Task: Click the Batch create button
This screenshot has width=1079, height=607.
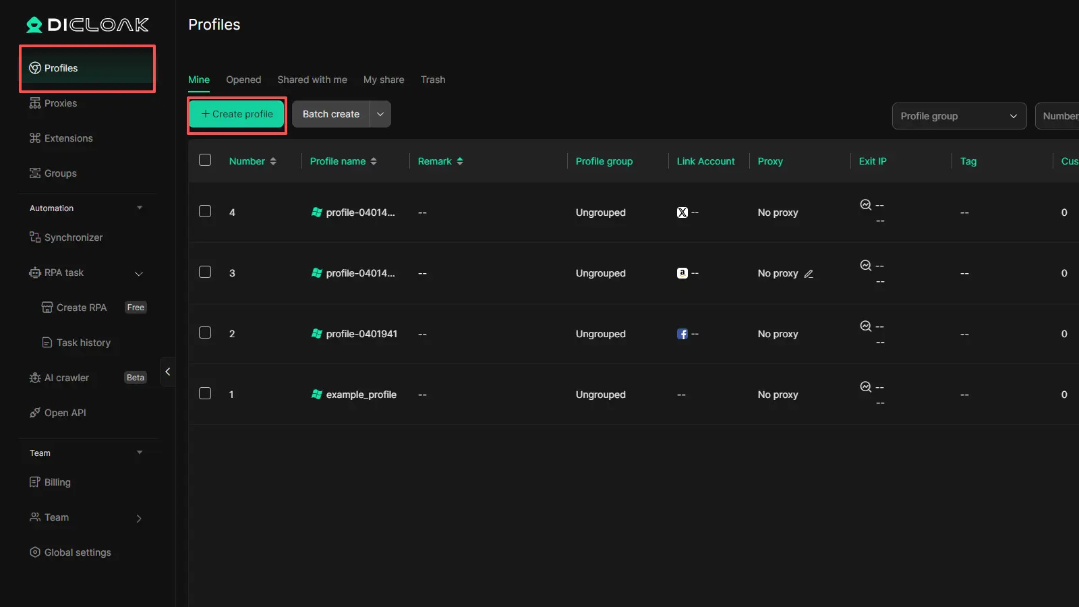Action: pos(331,114)
